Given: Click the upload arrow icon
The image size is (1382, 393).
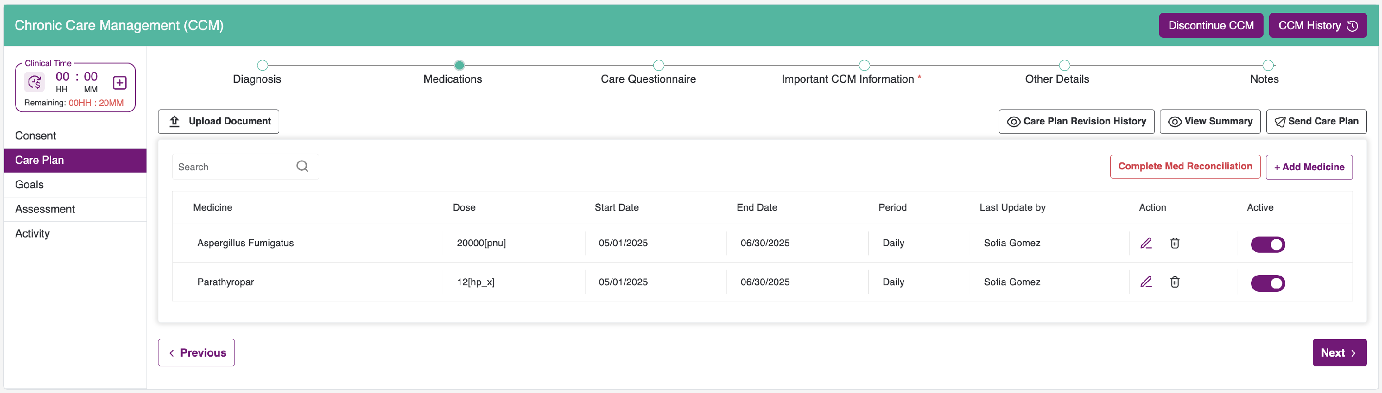Looking at the screenshot, I should click(174, 121).
